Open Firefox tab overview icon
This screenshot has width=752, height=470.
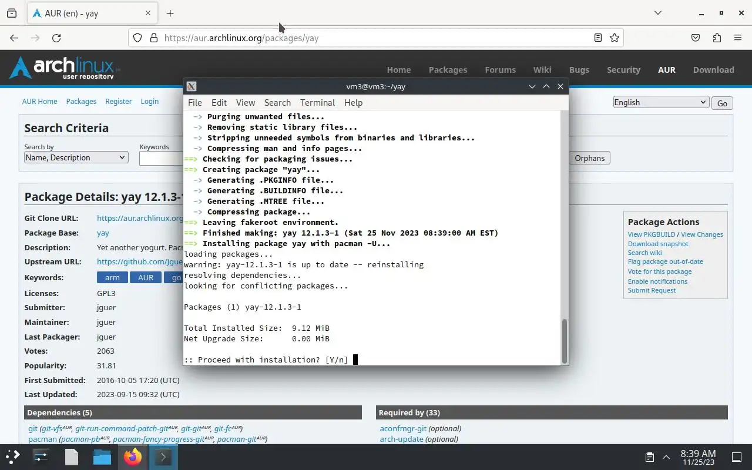click(12, 13)
